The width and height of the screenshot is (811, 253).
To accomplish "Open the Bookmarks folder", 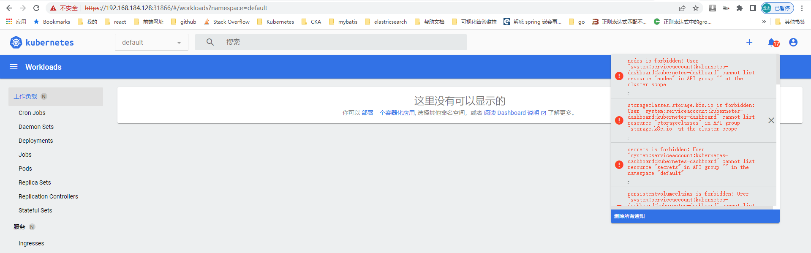I will pyautogui.click(x=52, y=22).
